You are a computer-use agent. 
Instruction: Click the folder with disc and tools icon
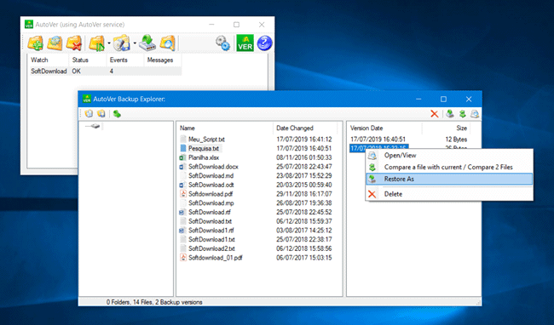click(x=122, y=43)
